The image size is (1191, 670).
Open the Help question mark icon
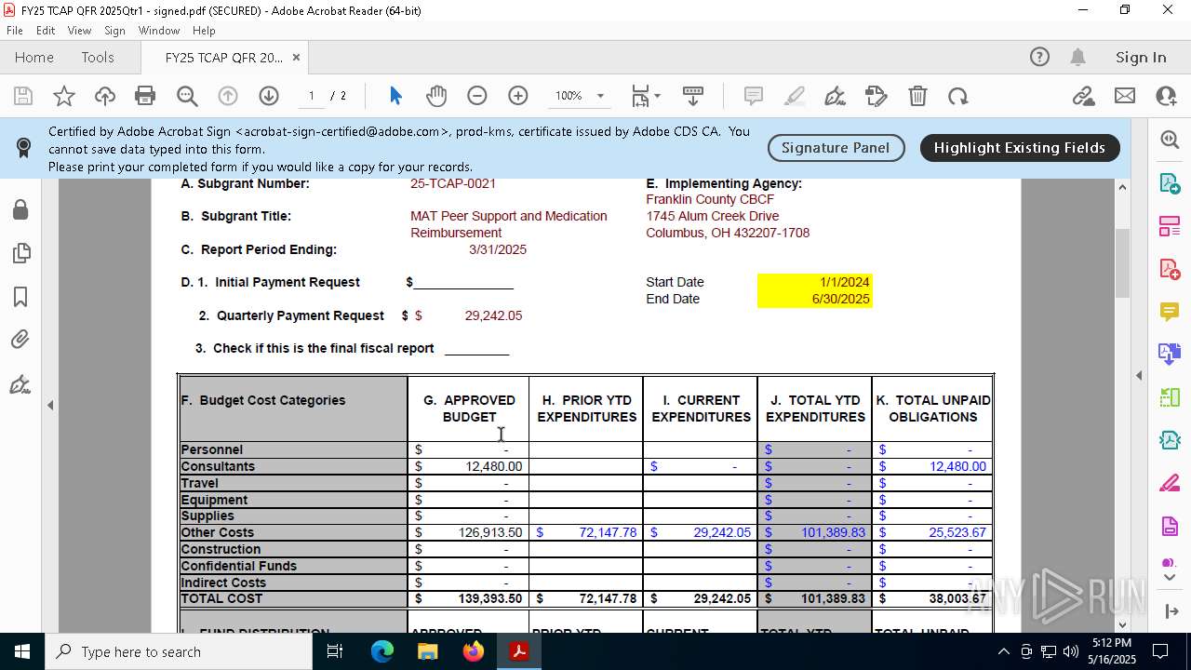(1039, 57)
